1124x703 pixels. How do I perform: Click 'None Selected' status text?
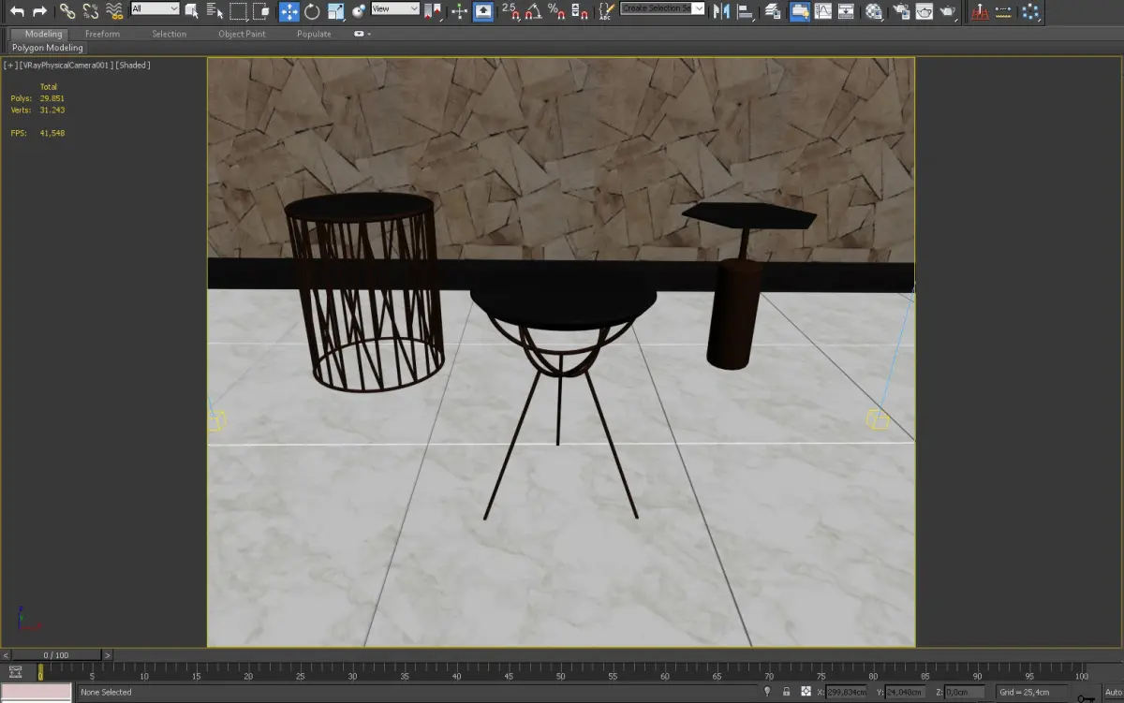coord(106,693)
